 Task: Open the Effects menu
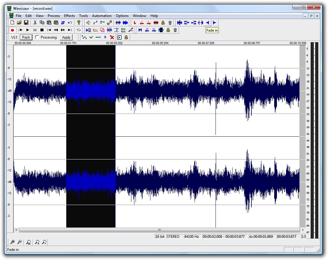[x=69, y=16]
